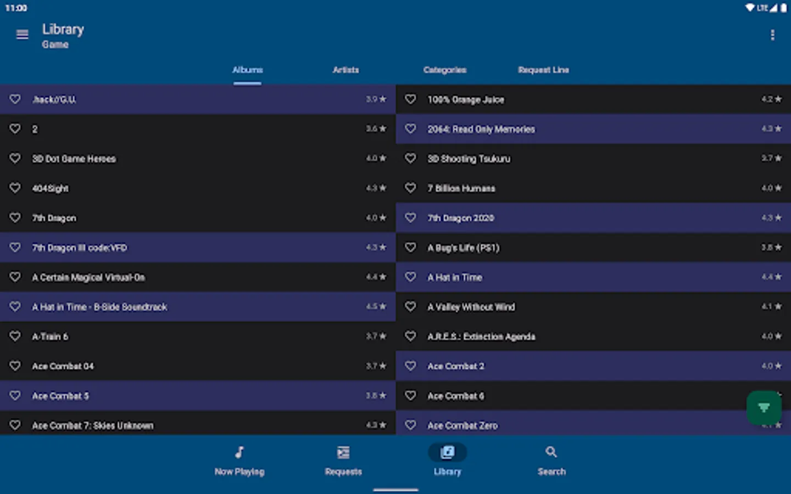The width and height of the screenshot is (791, 494).
Task: Toggle heart for A Hat in Time B-Side Soundtrack
Action: [x=15, y=307]
